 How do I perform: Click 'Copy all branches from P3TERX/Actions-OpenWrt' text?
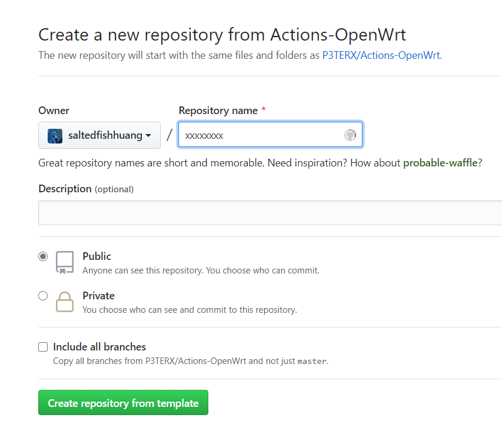[191, 361]
